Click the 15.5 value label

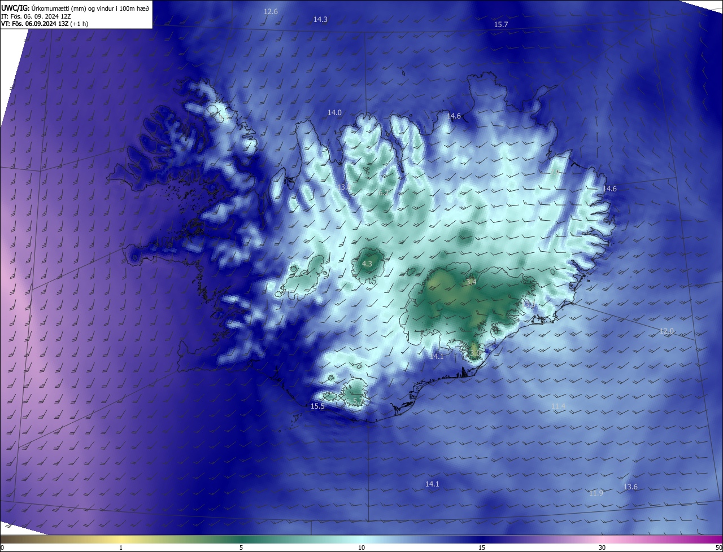[317, 406]
